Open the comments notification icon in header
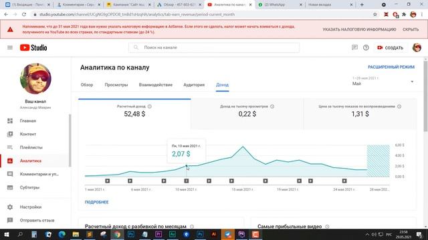The width and height of the screenshot is (428, 240). pos(354,47)
